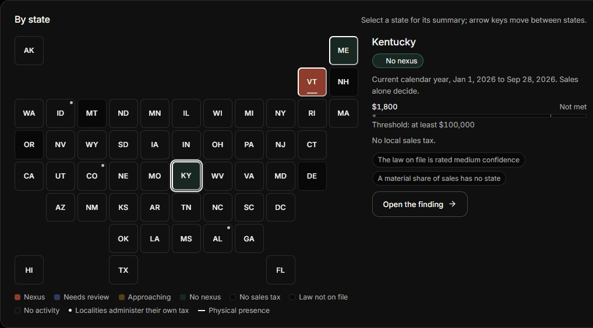This screenshot has height=328, width=593.
Task: Click the Approaching legend swatch
Action: tap(121, 297)
